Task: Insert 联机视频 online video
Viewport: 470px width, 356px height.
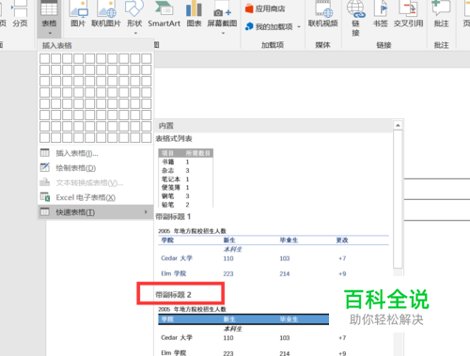Action: tap(323, 14)
